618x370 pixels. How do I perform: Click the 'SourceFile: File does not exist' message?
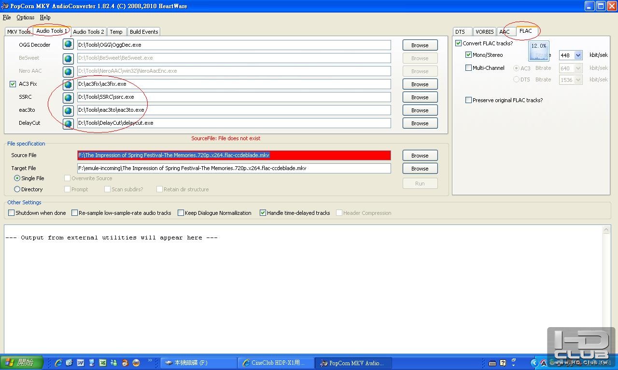225,138
